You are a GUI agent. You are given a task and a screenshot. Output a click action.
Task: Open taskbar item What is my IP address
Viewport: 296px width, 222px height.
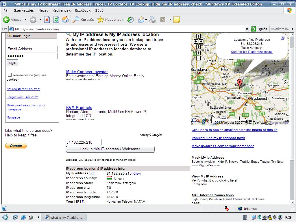coord(64,217)
